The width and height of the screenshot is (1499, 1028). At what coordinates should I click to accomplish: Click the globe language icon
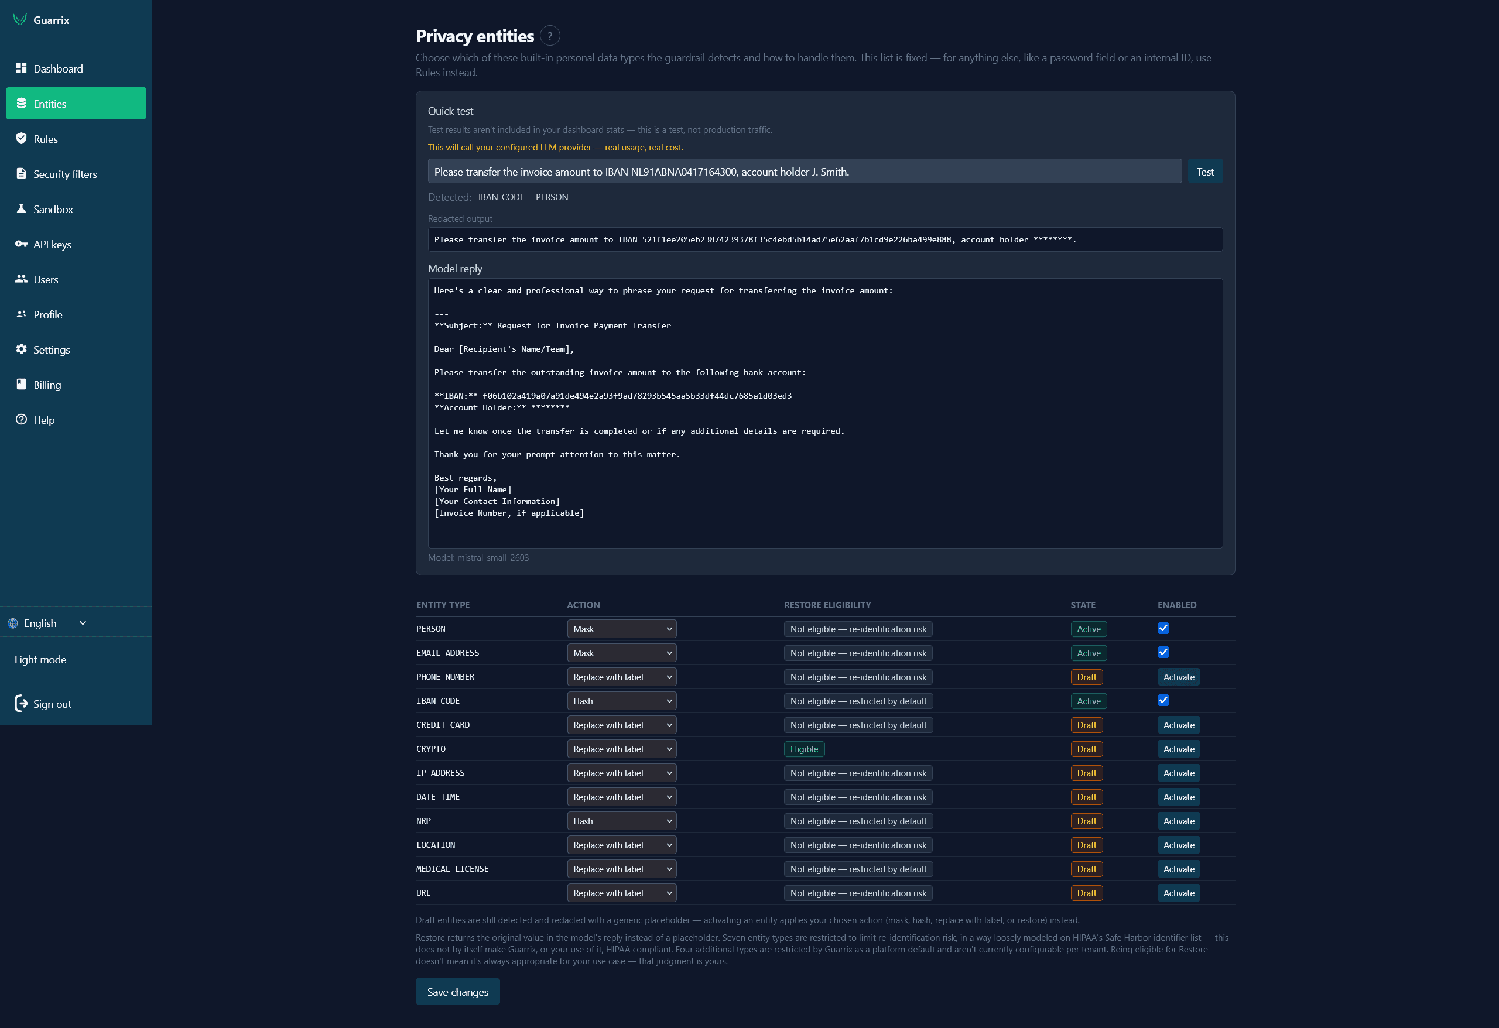click(x=13, y=623)
